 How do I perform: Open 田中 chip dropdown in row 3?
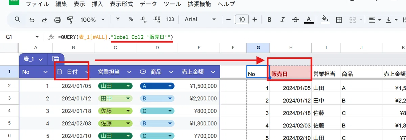coord(128,99)
